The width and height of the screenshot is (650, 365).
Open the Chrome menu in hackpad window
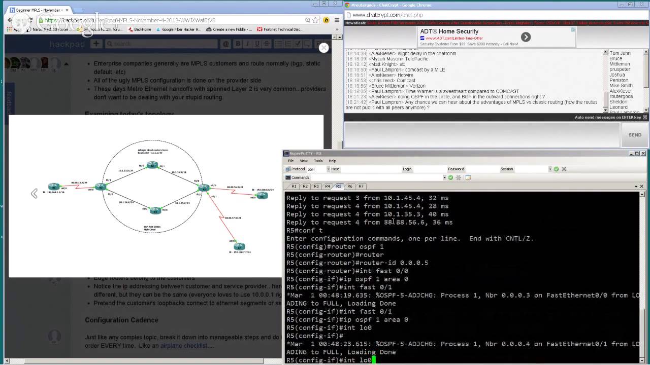337,20
